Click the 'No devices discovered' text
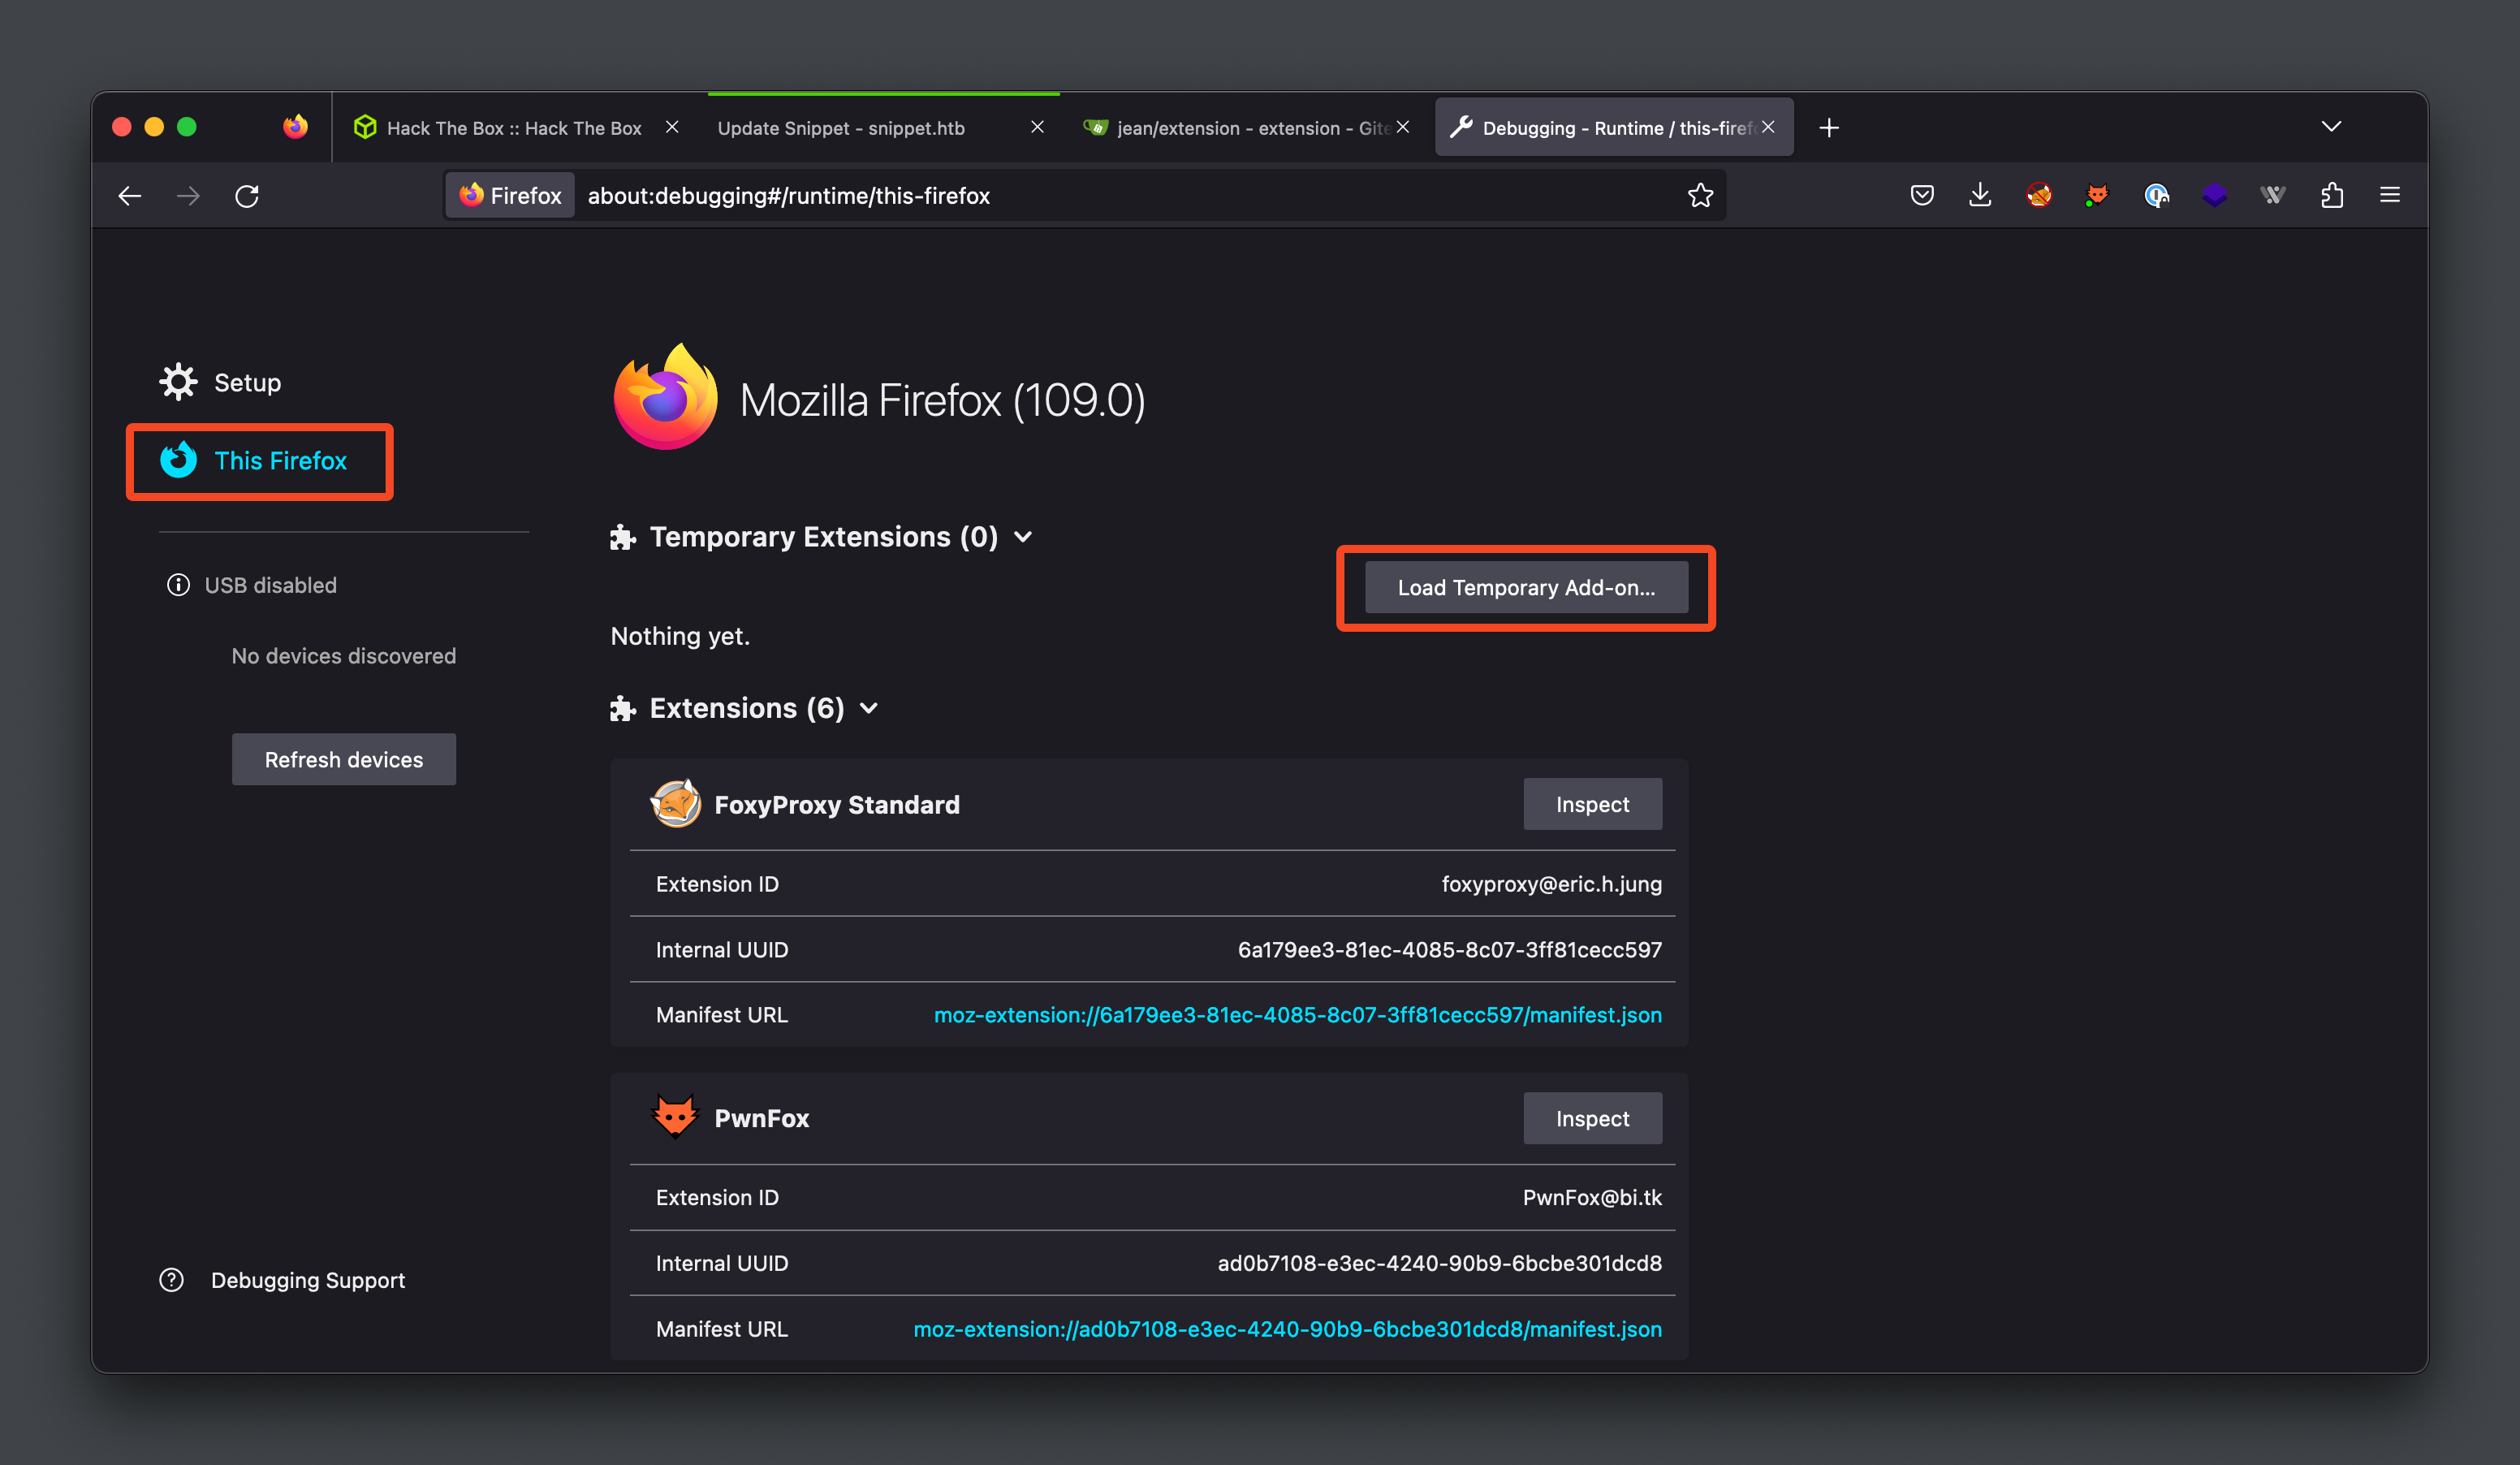2520x1465 pixels. [343, 656]
